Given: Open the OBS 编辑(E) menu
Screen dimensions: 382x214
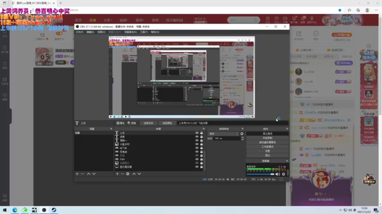Looking at the screenshot, I should (x=90, y=32).
